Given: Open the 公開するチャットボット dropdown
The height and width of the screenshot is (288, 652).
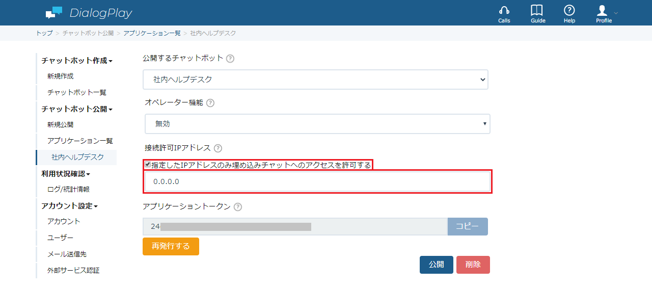Looking at the screenshot, I should [x=315, y=80].
